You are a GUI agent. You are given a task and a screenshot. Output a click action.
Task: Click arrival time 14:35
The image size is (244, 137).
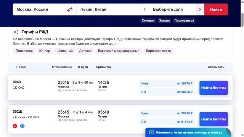(103, 83)
